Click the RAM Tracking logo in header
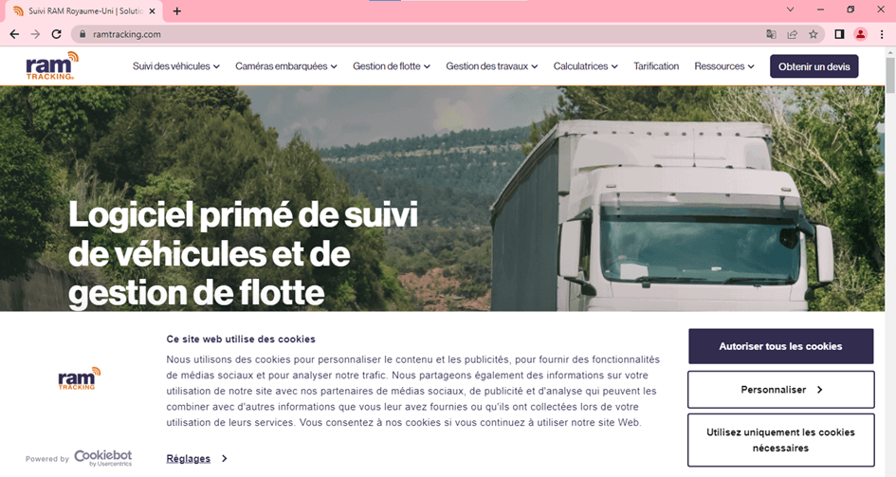This screenshot has height=477, width=896. click(52, 65)
